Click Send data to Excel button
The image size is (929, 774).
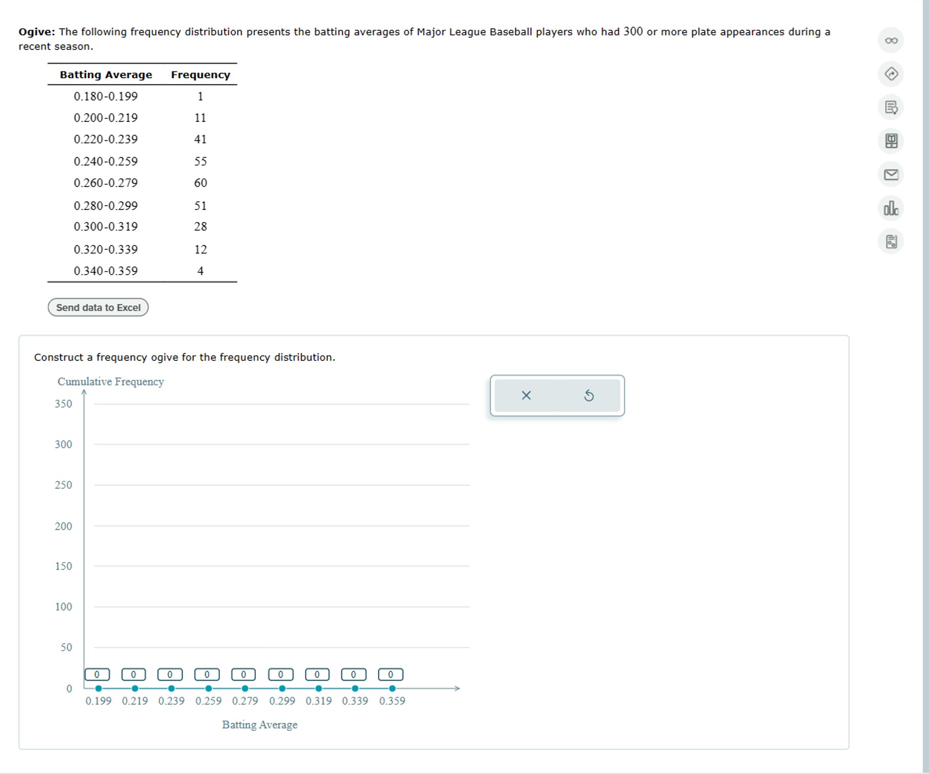pyautogui.click(x=98, y=307)
